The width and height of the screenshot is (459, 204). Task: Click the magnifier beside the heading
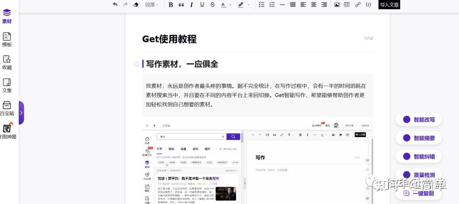pyautogui.click(x=136, y=64)
